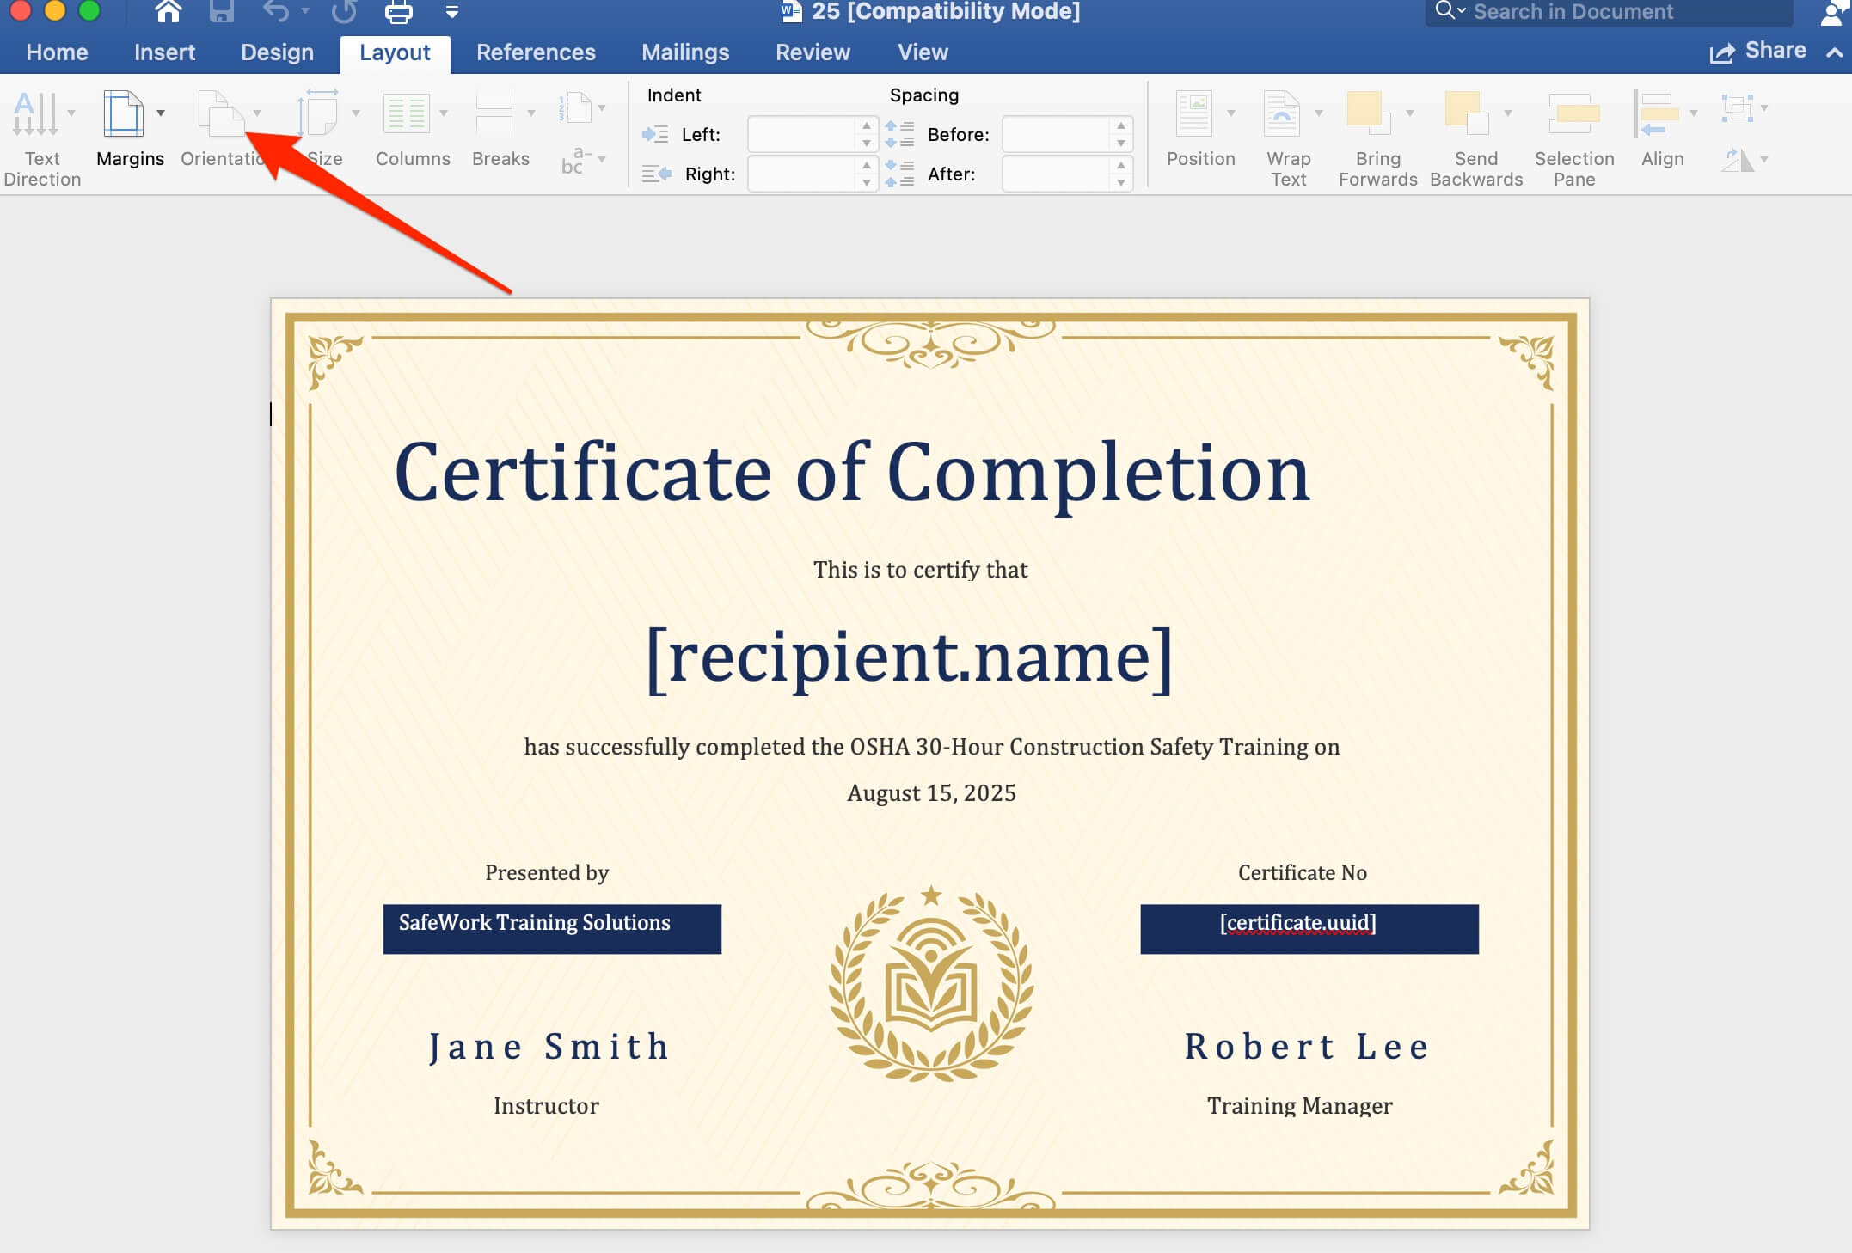Click the Print icon in title bar
This screenshot has width=1852, height=1253.
[398, 12]
